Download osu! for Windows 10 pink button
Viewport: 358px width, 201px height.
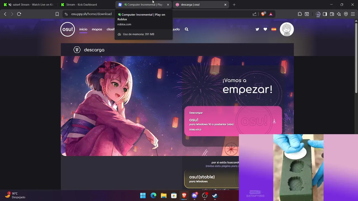(x=233, y=121)
